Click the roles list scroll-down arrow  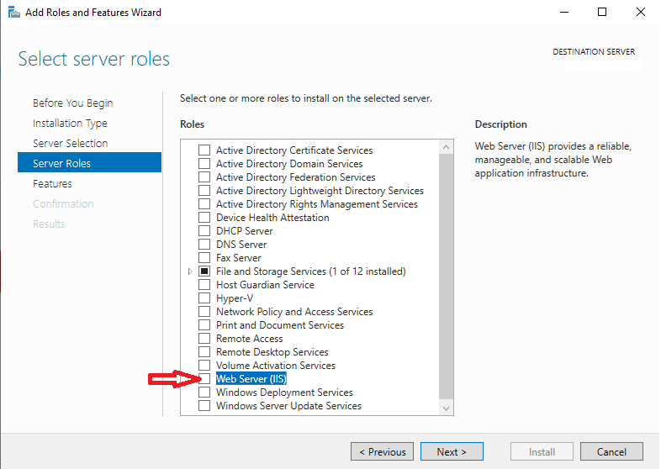point(446,408)
